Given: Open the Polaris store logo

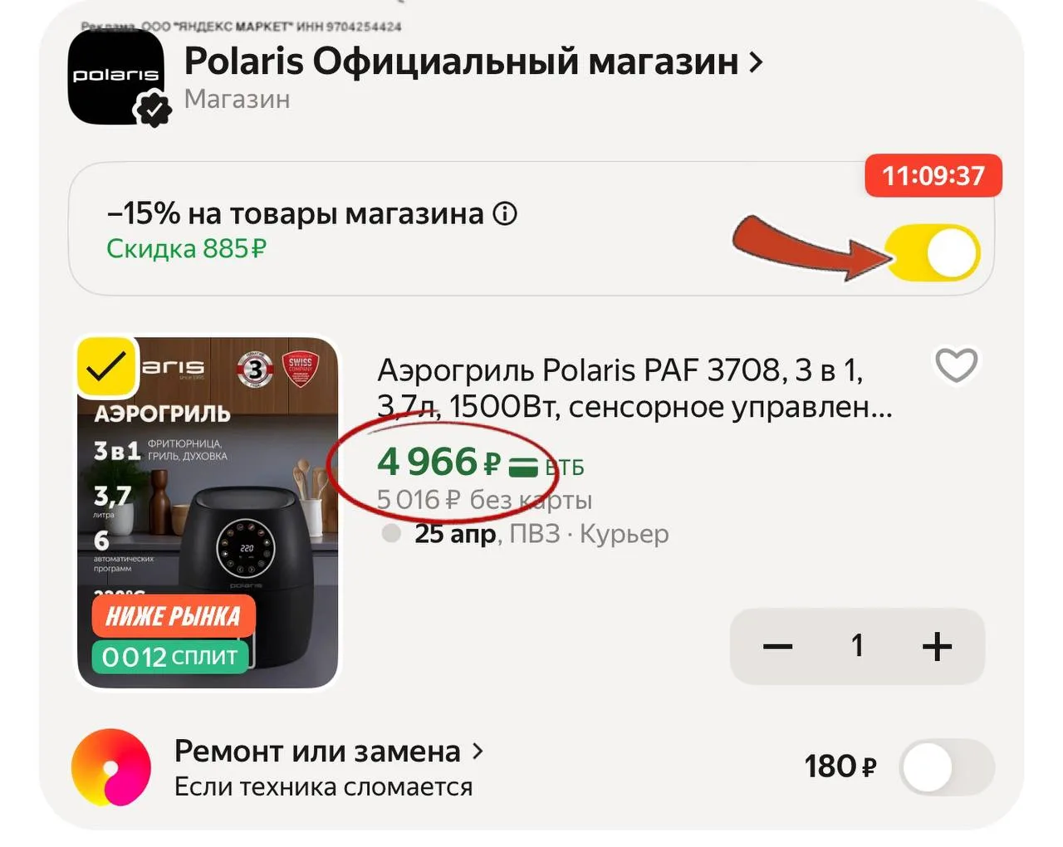Looking at the screenshot, I should [x=115, y=77].
